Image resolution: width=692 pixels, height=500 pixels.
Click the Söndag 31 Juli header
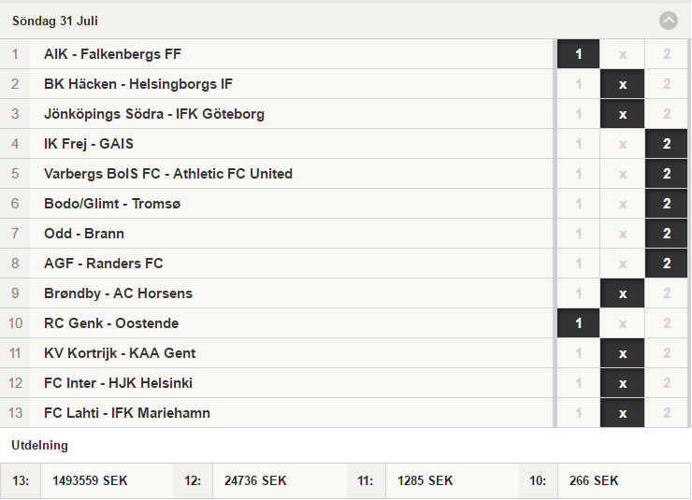(x=55, y=21)
